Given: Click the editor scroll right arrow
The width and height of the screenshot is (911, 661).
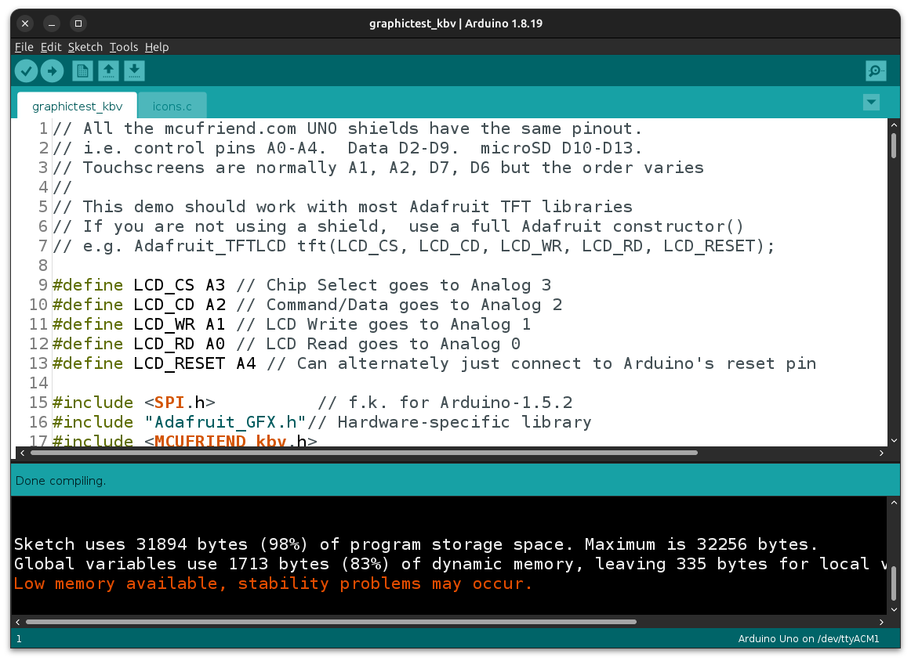Looking at the screenshot, I should (880, 453).
